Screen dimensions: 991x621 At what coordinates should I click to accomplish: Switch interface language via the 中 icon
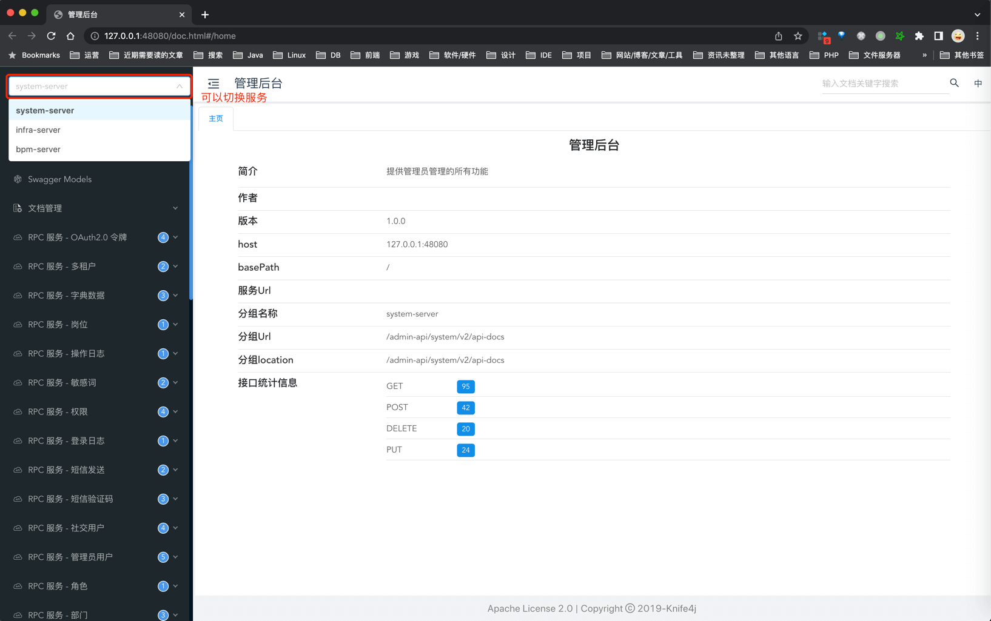click(978, 83)
